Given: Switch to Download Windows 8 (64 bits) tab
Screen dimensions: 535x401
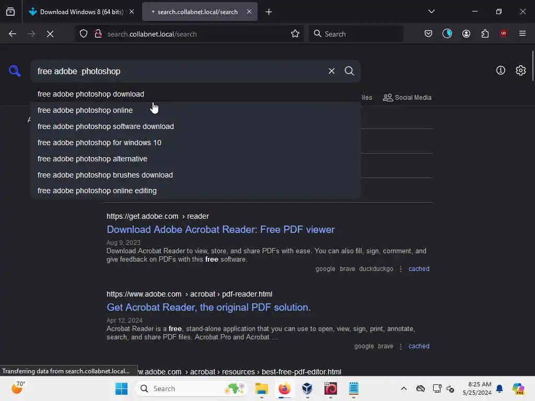Looking at the screenshot, I should pyautogui.click(x=81, y=11).
